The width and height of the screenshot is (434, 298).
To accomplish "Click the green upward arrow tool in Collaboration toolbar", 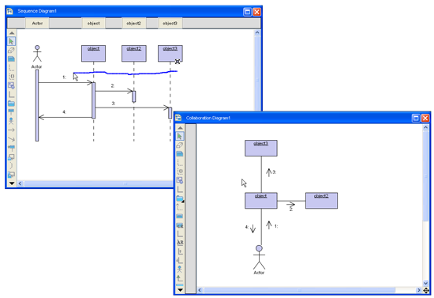I will [180, 277].
